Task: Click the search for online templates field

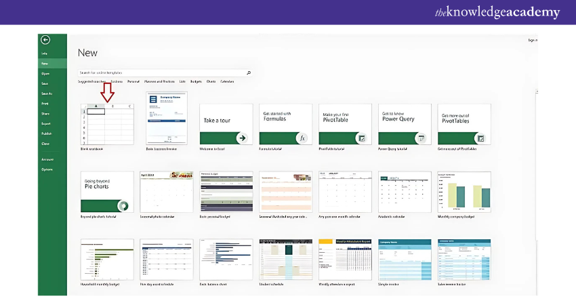Action: 161,72
